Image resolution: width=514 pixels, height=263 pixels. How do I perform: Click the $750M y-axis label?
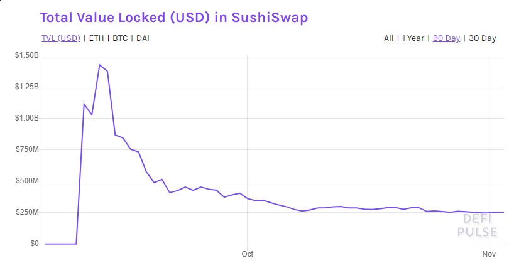coord(27,149)
